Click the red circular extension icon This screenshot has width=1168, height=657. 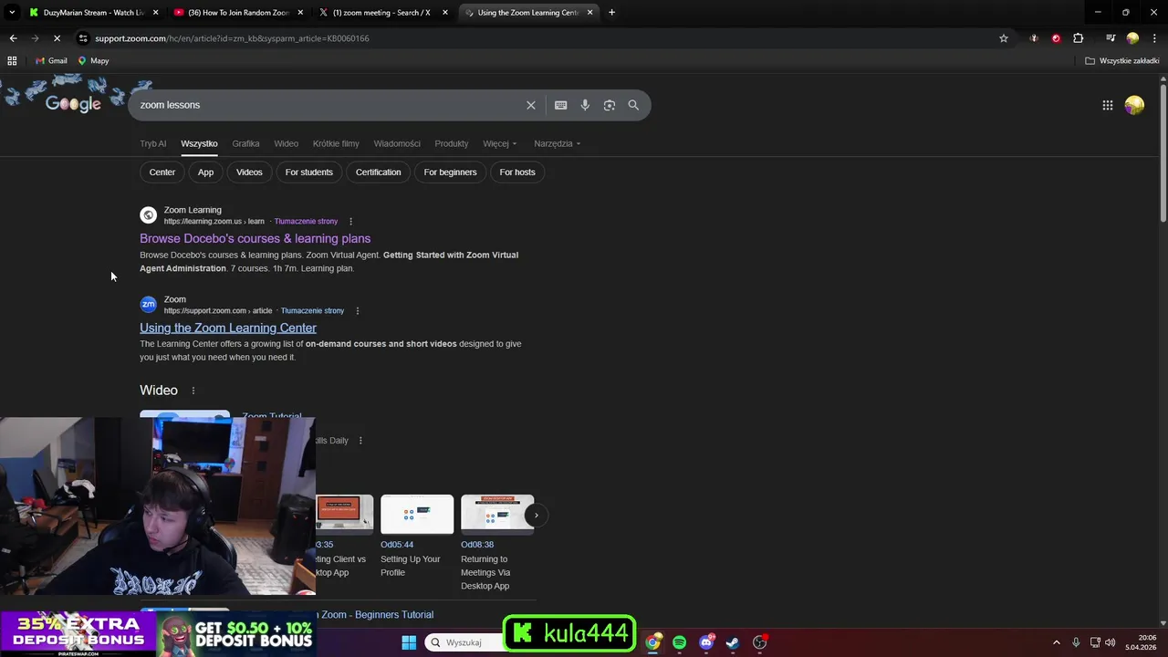click(1056, 38)
